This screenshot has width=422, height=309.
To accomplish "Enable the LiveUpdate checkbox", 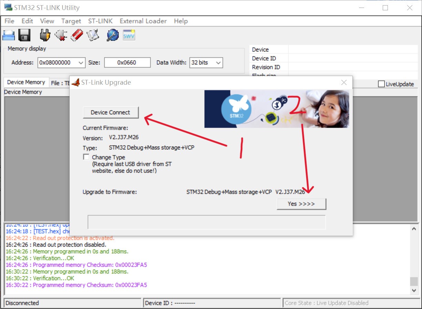I will pos(381,84).
